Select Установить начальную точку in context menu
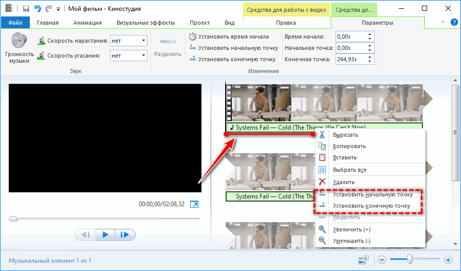Viewport: 461px width, 271px height. (x=372, y=195)
